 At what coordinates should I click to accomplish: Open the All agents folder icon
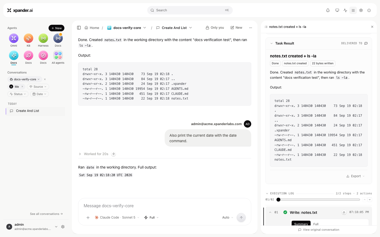click(58, 56)
